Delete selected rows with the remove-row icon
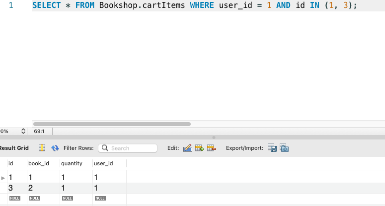The width and height of the screenshot is (385, 206). click(212, 148)
